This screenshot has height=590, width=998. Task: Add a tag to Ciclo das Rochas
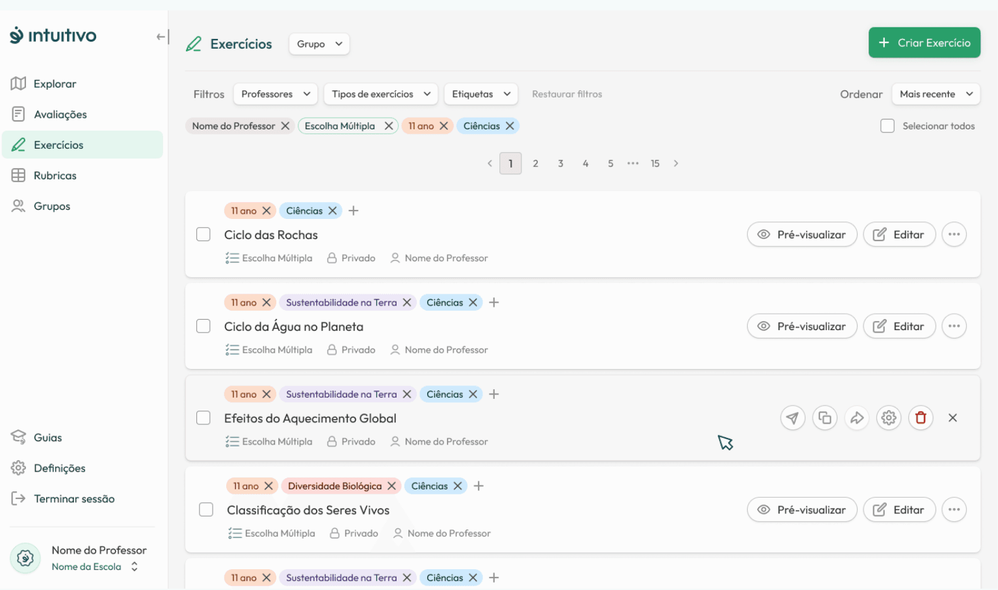354,211
